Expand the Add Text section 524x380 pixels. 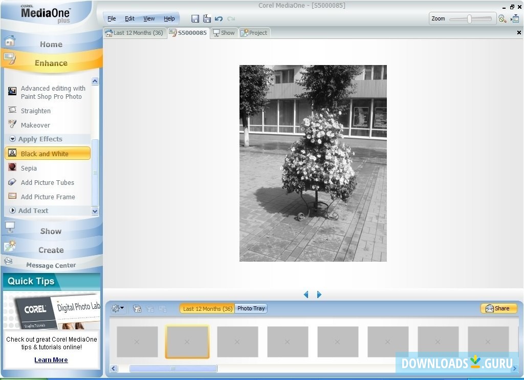(x=13, y=210)
